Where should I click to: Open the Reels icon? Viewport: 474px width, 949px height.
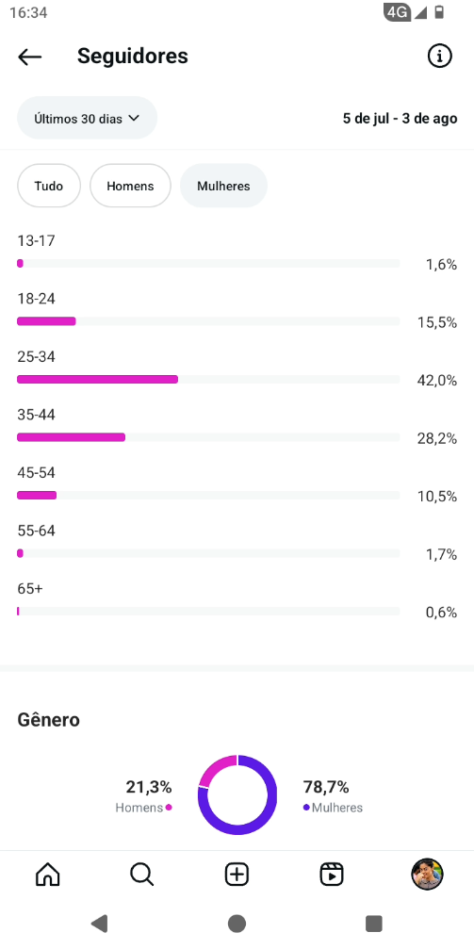(332, 875)
